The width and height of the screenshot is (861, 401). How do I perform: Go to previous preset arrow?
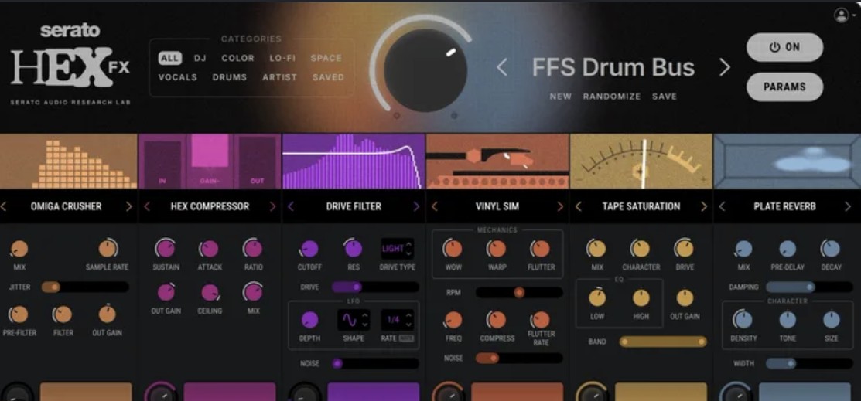click(x=501, y=68)
